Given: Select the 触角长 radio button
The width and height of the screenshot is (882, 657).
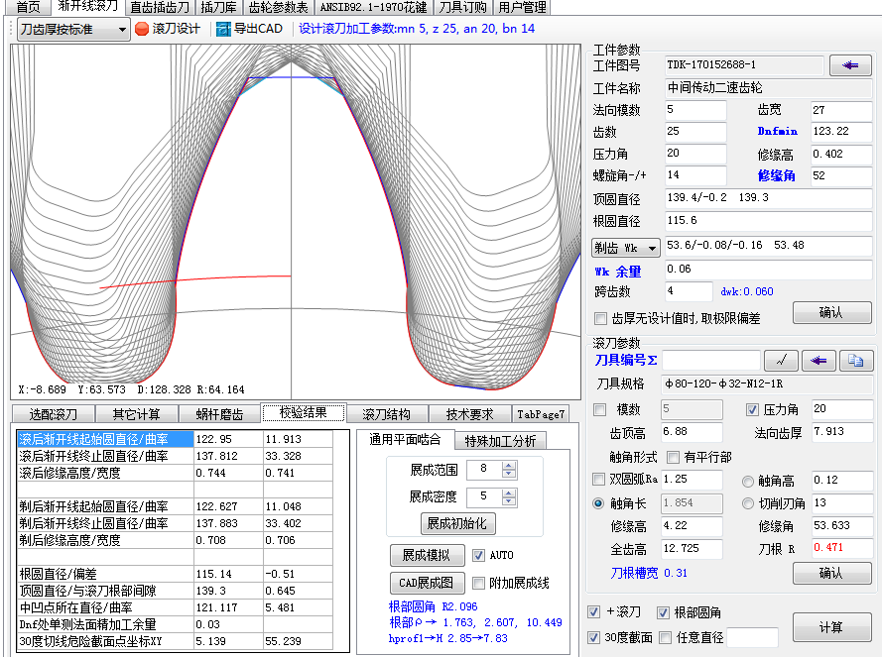Looking at the screenshot, I should click(598, 503).
